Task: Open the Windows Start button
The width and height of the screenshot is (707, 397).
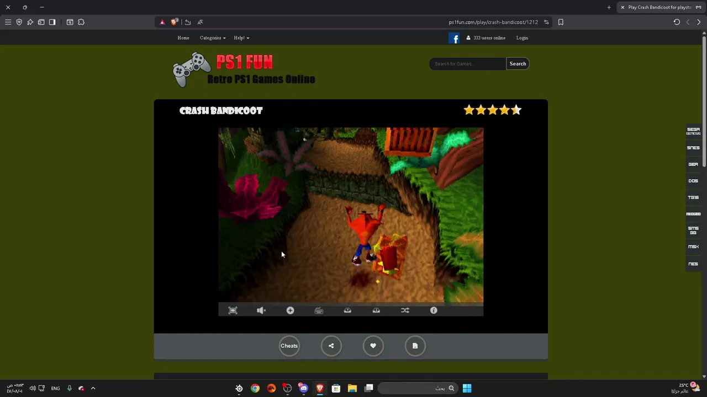Action: 467,388
